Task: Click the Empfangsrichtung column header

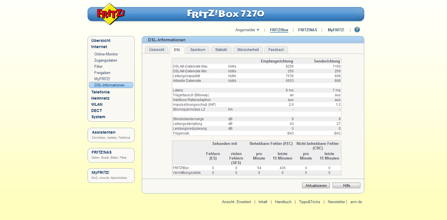Action: [x=277, y=61]
